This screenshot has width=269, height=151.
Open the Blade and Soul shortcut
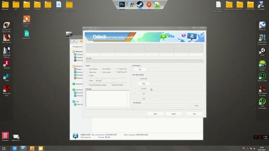pos(7,91)
